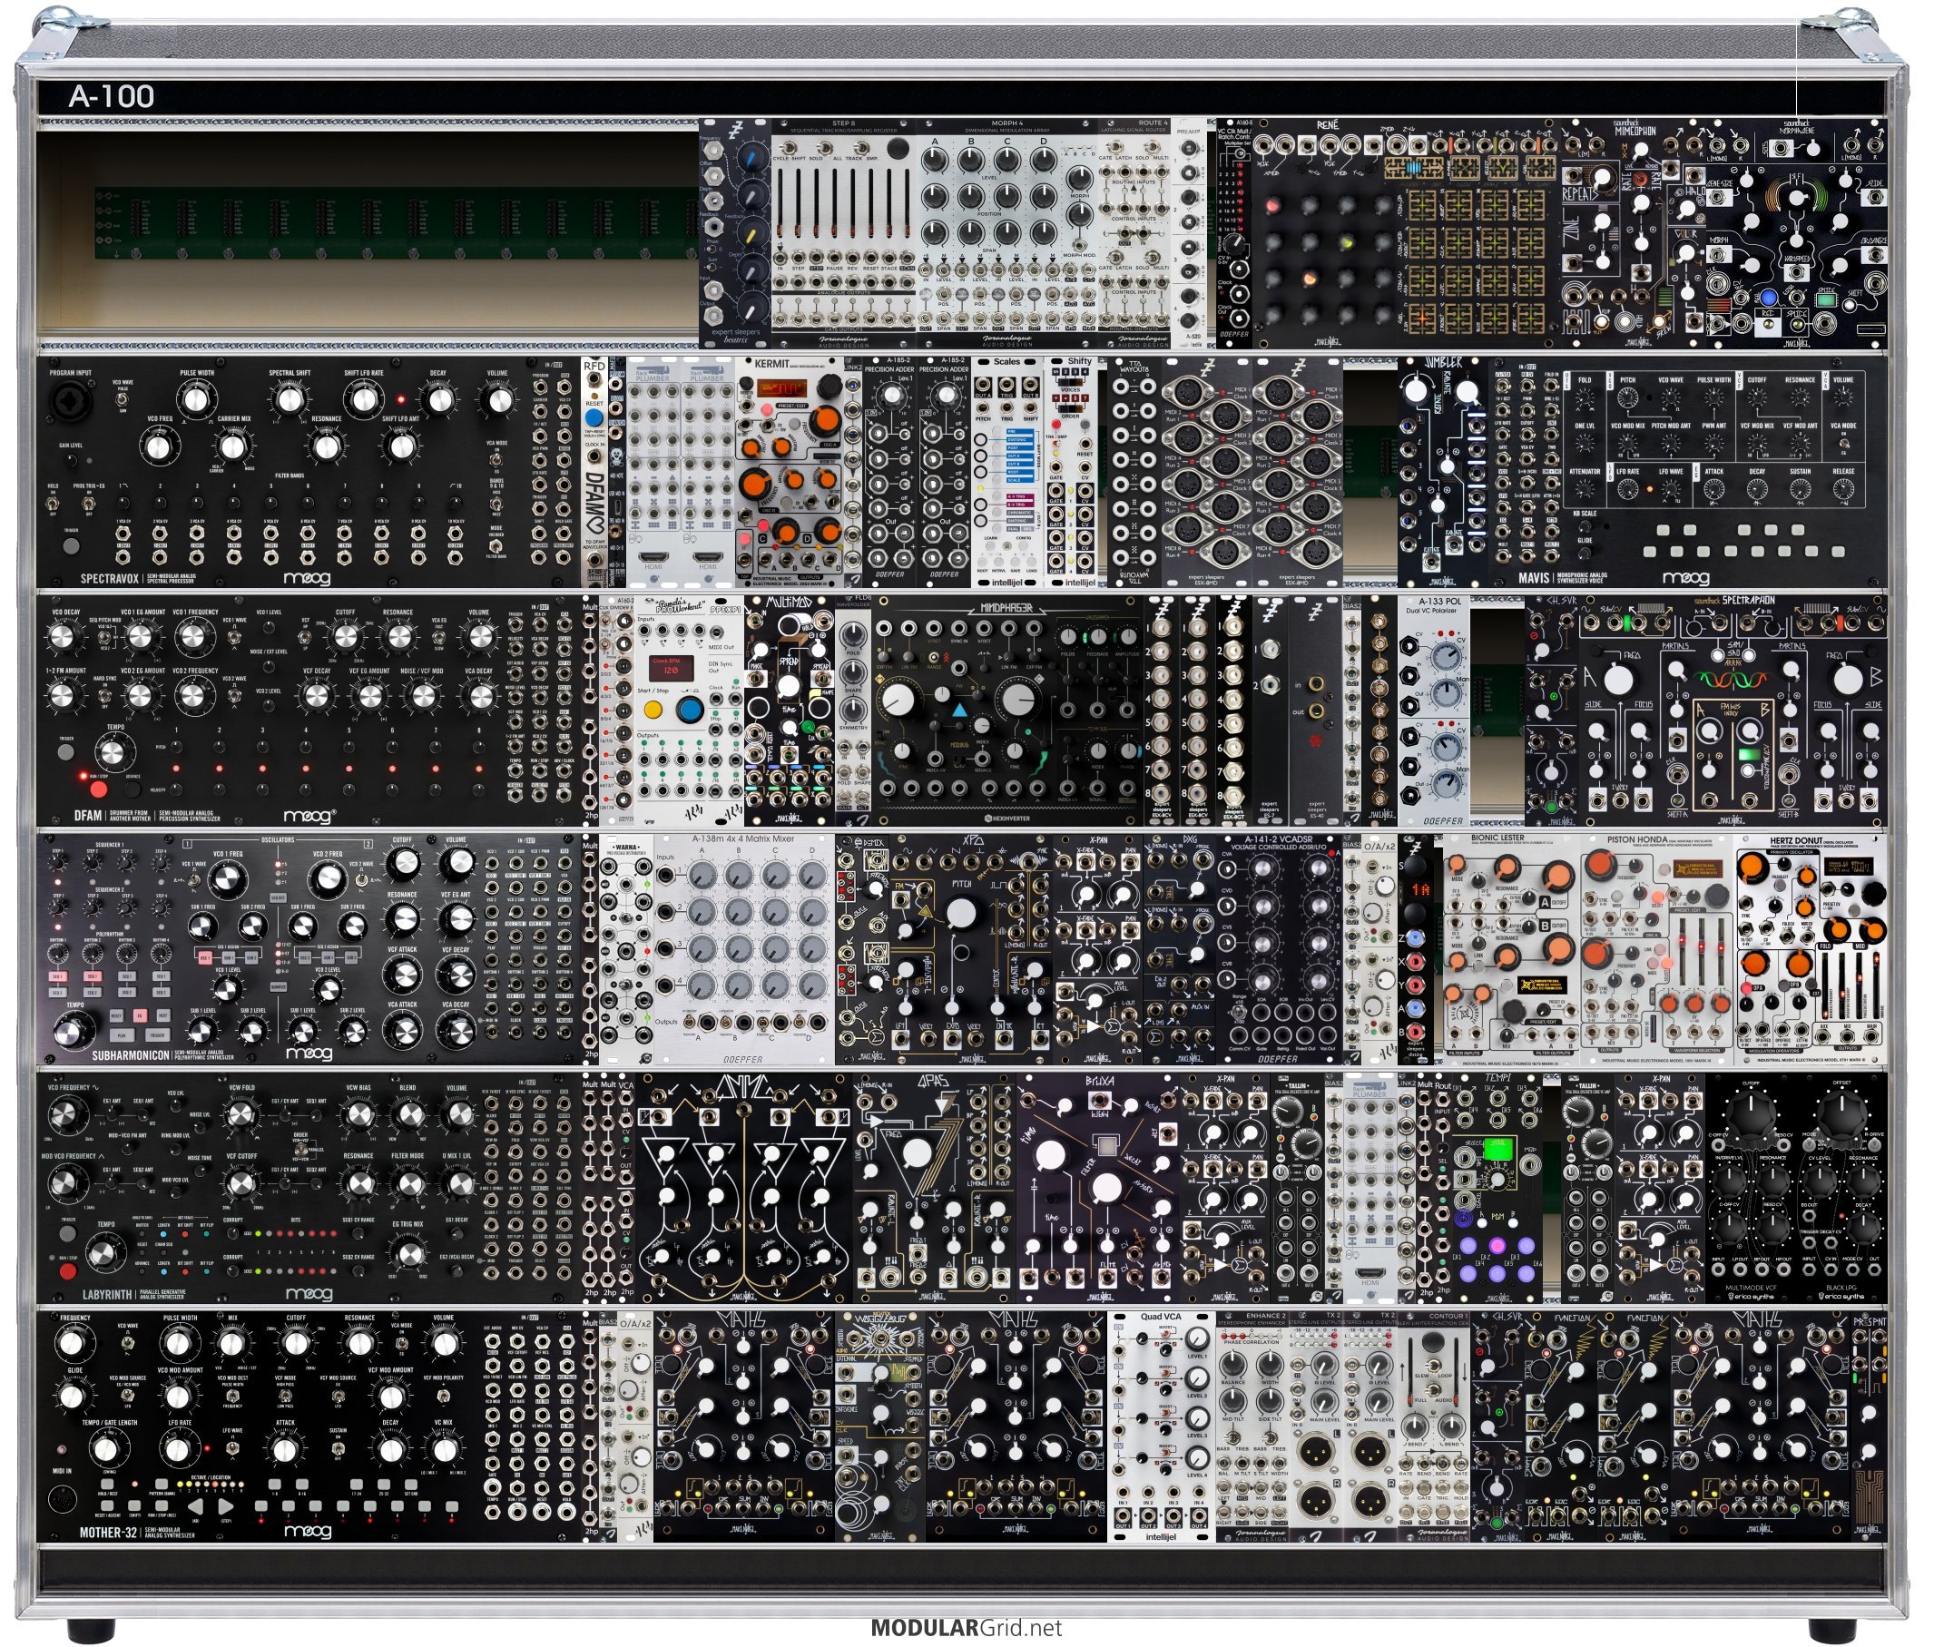Flip the Mother-32 LFO WAVE switch

point(232,1447)
